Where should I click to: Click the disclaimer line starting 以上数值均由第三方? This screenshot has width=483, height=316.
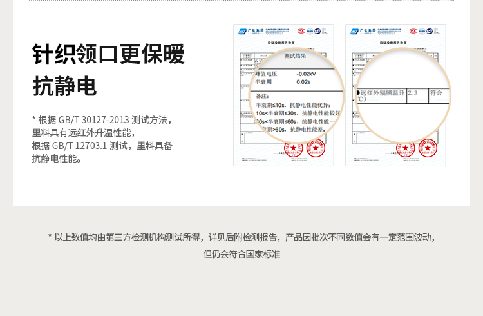tap(241, 237)
